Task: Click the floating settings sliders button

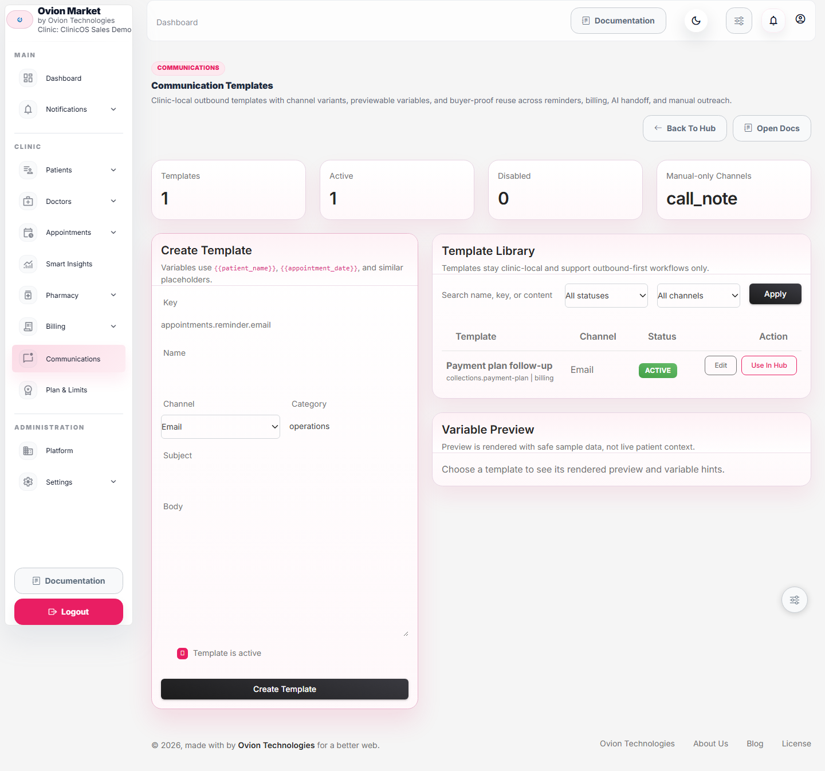Action: pos(795,600)
